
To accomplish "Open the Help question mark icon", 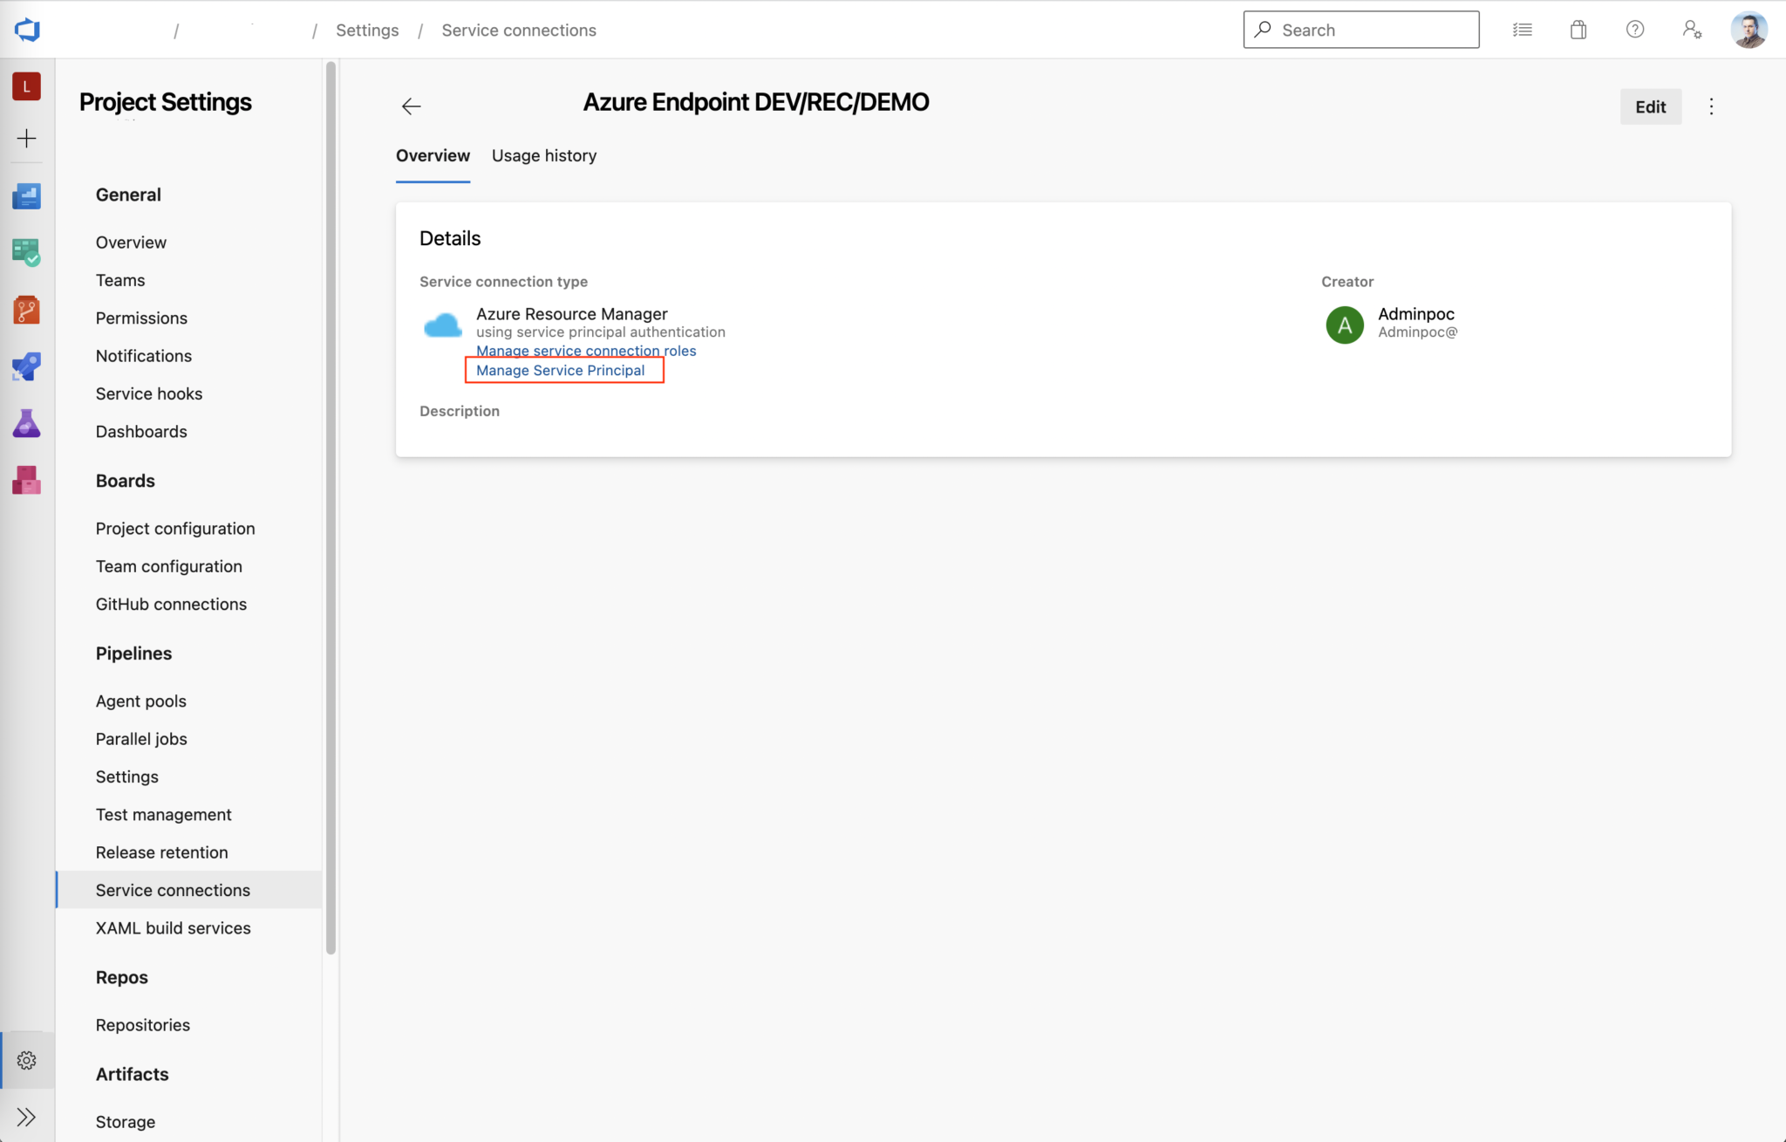I will tap(1634, 29).
